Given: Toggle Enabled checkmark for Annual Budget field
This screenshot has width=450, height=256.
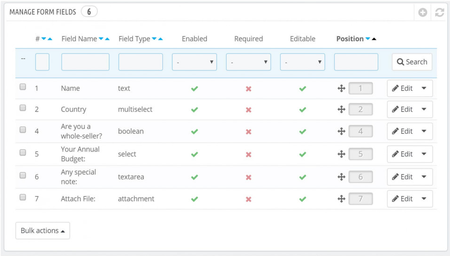Looking at the screenshot, I should click(x=195, y=154).
